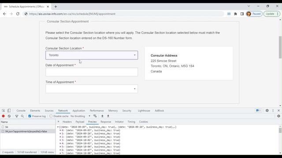Activate the DevTools inspect element tool

click(4, 111)
